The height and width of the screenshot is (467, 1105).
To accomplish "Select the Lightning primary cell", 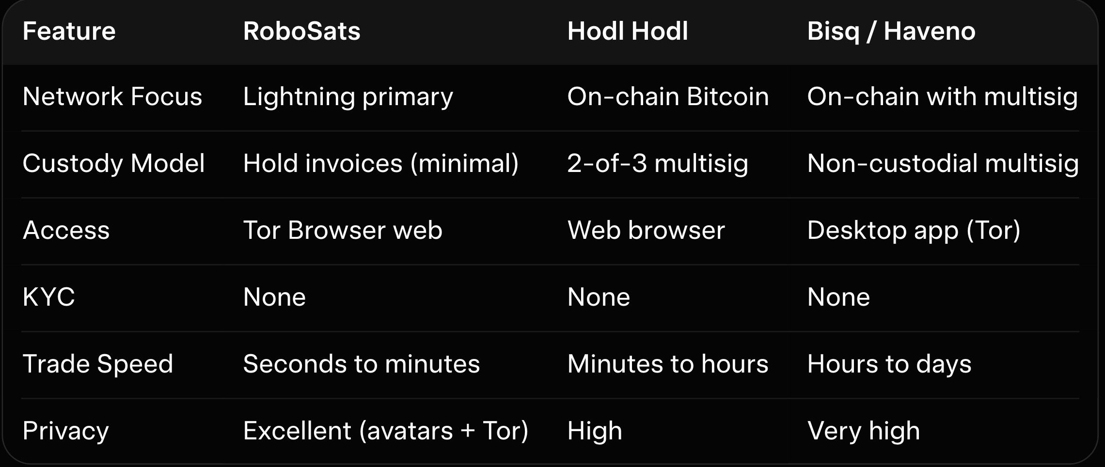I will 347,96.
